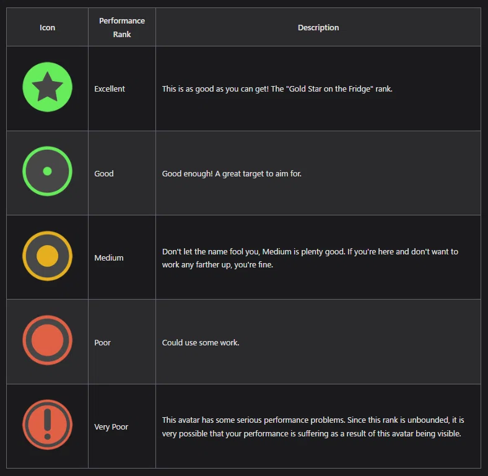This screenshot has width=488, height=476.
Task: Click the serious performance problems description
Action: pos(313,427)
